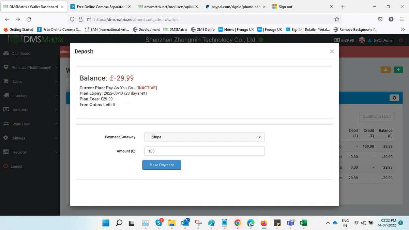Open the Payment Gateway dropdown
This screenshot has height=230, width=409.
[204, 137]
